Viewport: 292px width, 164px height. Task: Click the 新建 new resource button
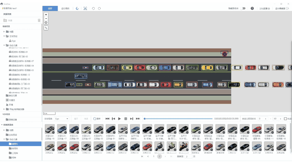click(8, 20)
